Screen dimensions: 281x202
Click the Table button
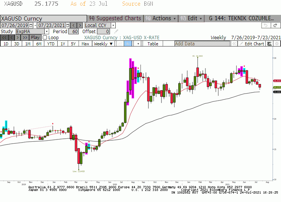(x=153, y=44)
